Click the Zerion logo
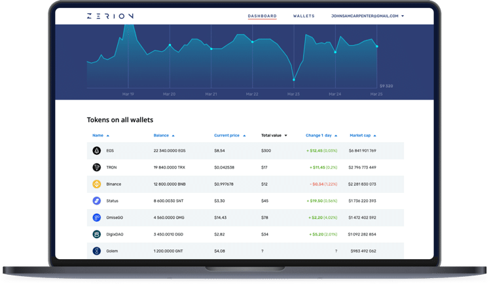Screen dimensions: 491x284 (x=110, y=16)
